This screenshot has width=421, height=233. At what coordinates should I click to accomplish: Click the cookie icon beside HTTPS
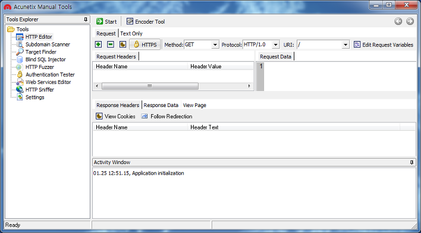(x=122, y=45)
